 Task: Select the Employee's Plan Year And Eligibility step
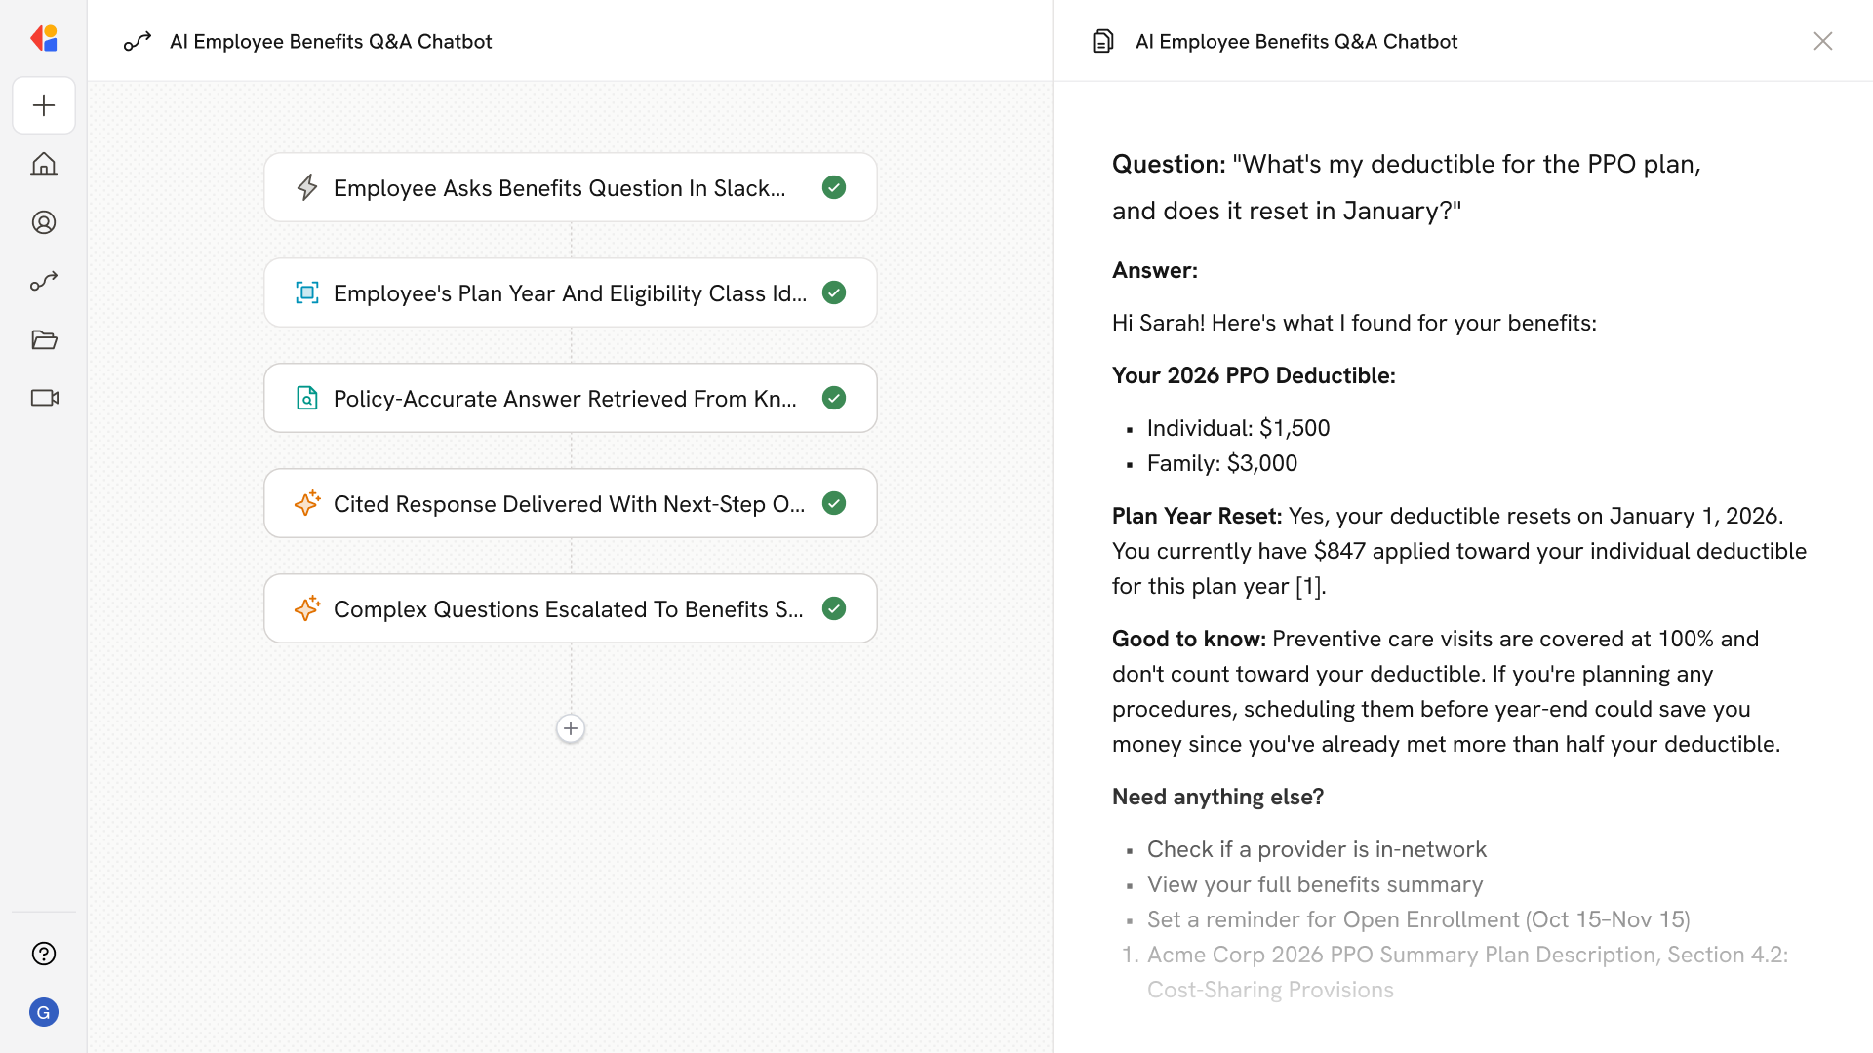click(x=570, y=293)
